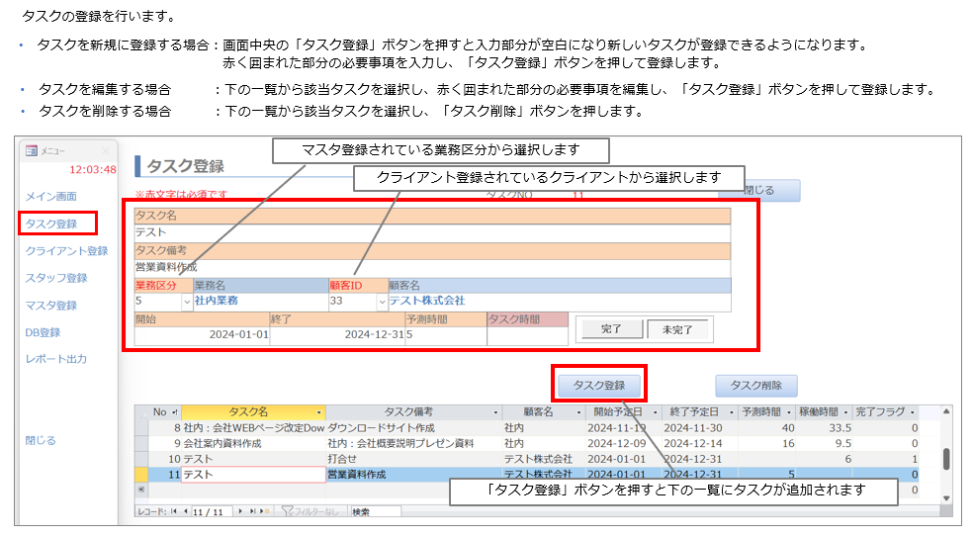Viewport: 974px width, 537px height.
Task: Click the 2024-12-09 start date cell
Action: pos(624,444)
